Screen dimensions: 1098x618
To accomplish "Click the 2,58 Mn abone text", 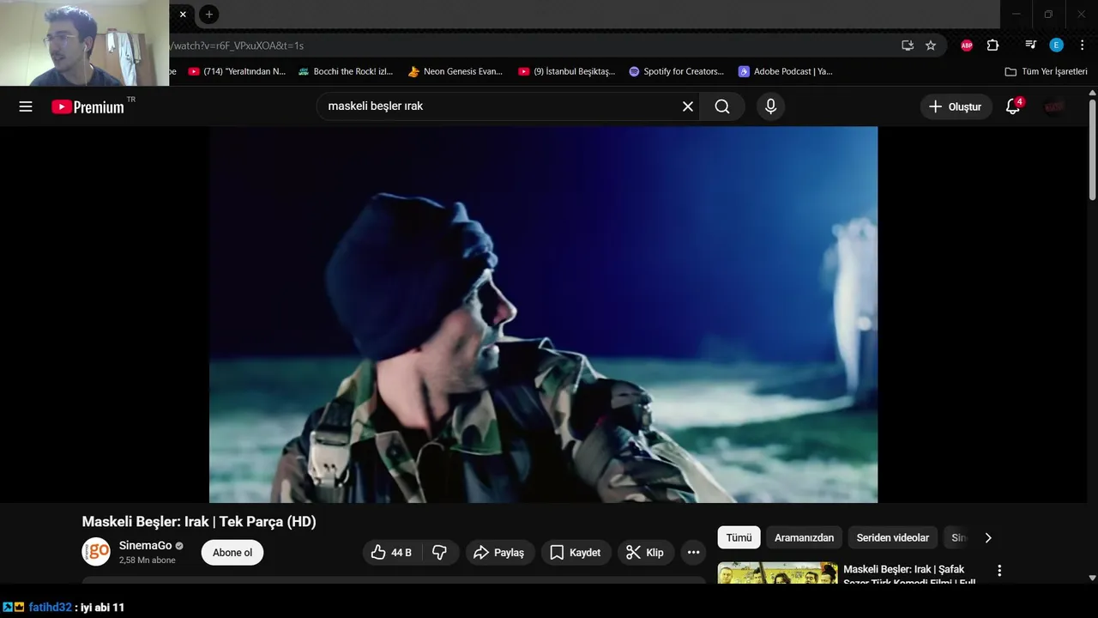I will pyautogui.click(x=147, y=560).
